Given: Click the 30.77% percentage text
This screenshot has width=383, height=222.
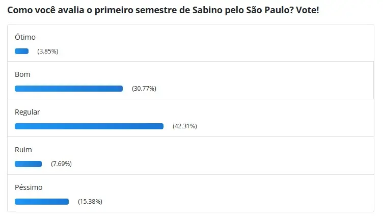Looking at the screenshot, I should 144,89.
